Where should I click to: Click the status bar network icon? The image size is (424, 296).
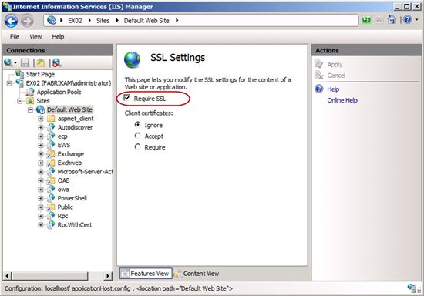pos(412,288)
